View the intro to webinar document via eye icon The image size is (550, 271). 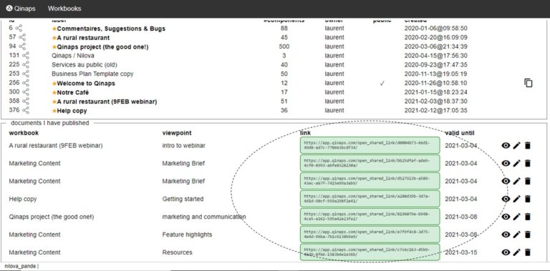(506, 145)
